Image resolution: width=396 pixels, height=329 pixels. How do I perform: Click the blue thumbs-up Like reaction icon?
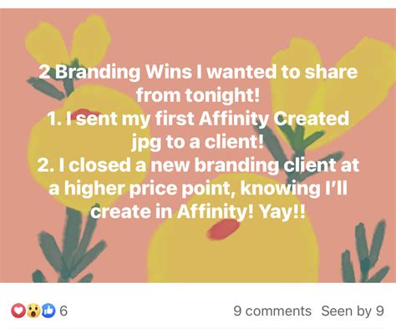(x=48, y=311)
